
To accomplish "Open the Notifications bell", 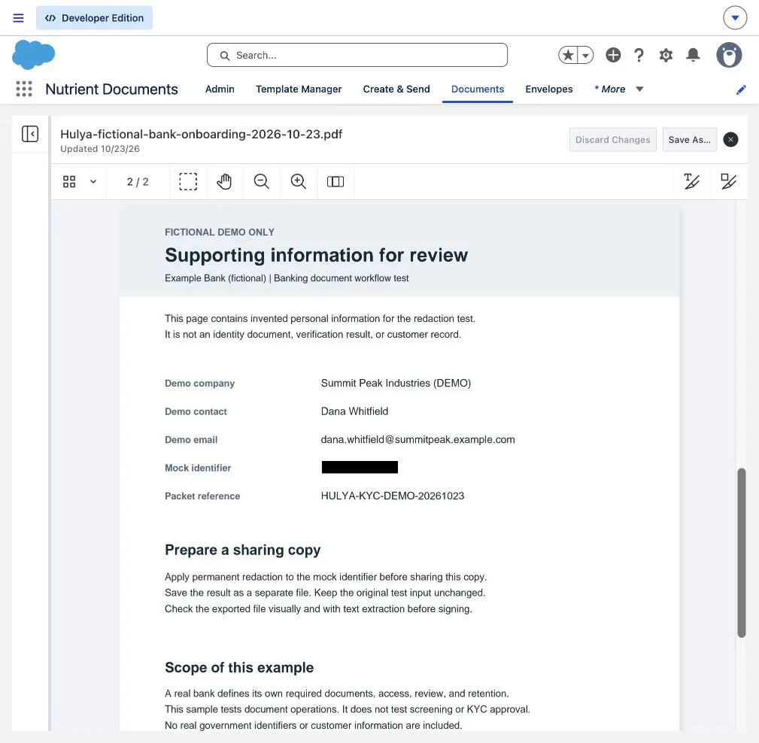I will [693, 55].
